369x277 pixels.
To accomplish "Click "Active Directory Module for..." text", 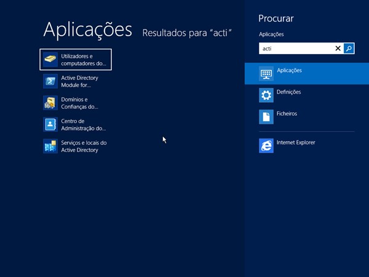I will [x=79, y=81].
